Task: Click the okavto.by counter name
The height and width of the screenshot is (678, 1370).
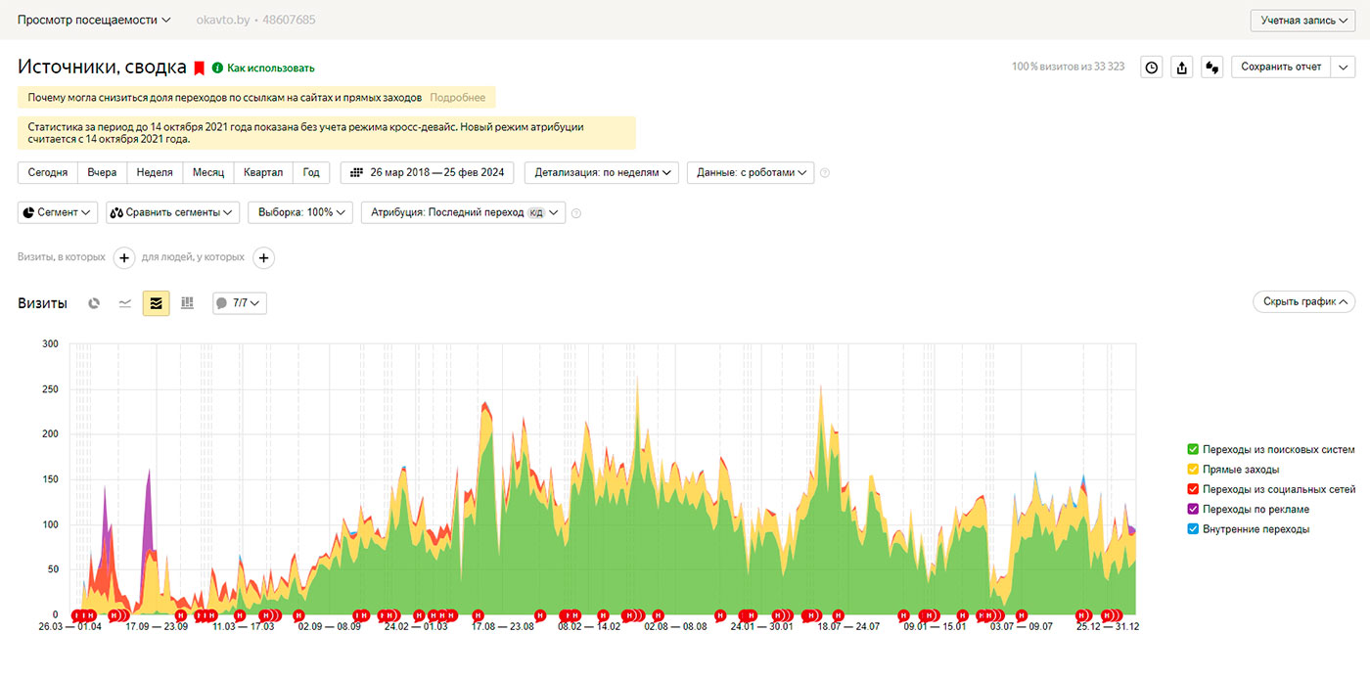Action: point(223,20)
